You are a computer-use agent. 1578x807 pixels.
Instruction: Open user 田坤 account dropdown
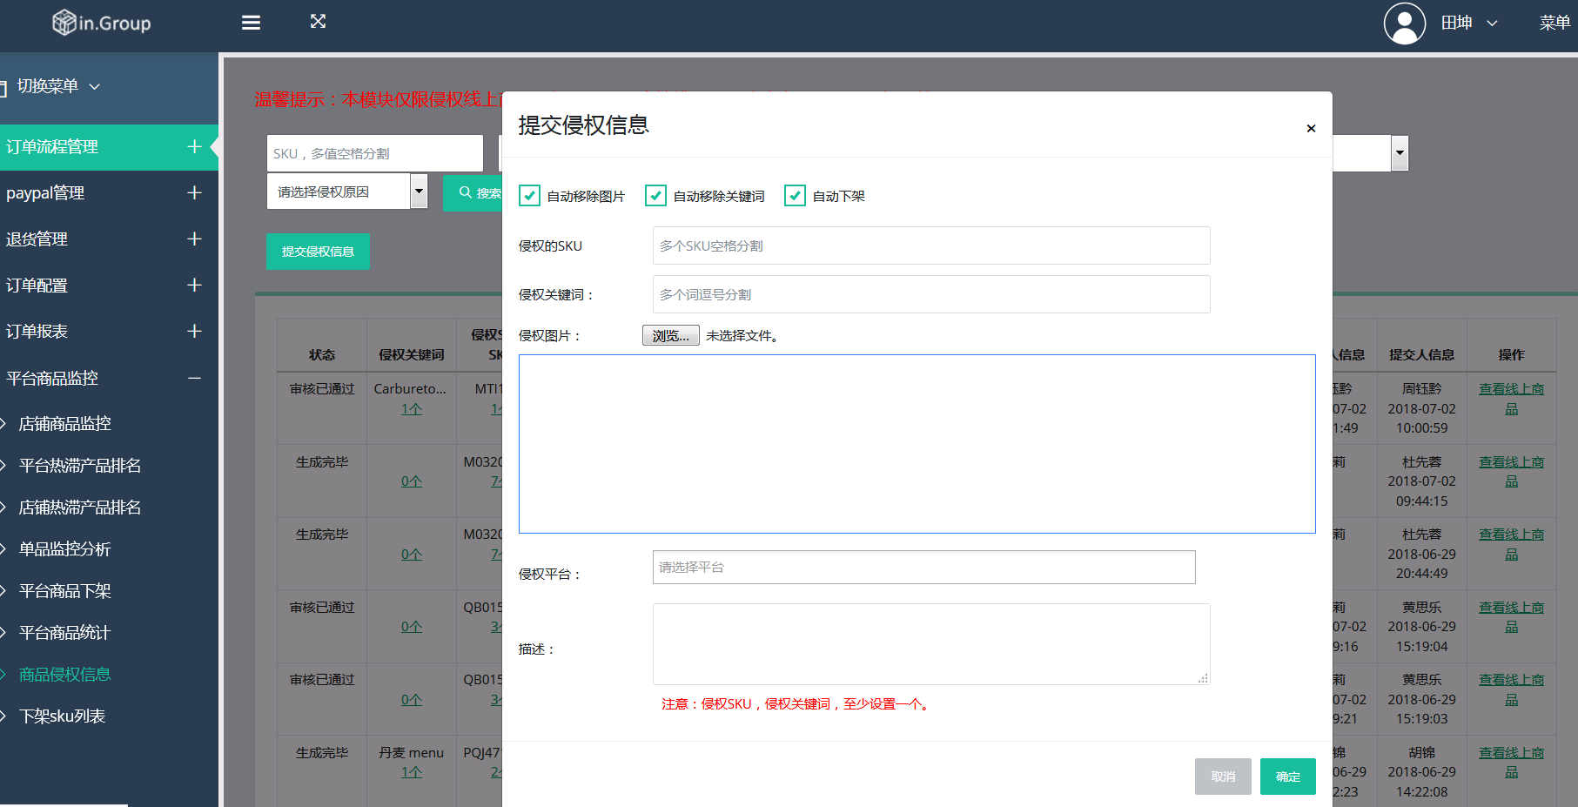coord(1468,24)
